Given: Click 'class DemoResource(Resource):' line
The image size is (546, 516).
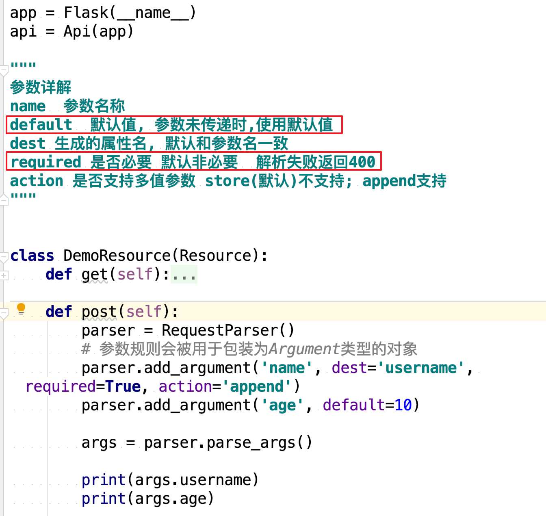Looking at the screenshot, I should (x=139, y=256).
